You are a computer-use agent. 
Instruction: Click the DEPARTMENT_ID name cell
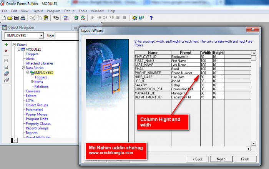tap(153, 97)
